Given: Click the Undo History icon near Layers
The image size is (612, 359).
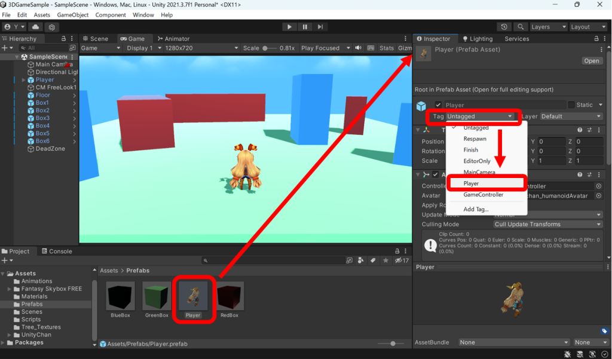Looking at the screenshot, I should click(x=503, y=27).
